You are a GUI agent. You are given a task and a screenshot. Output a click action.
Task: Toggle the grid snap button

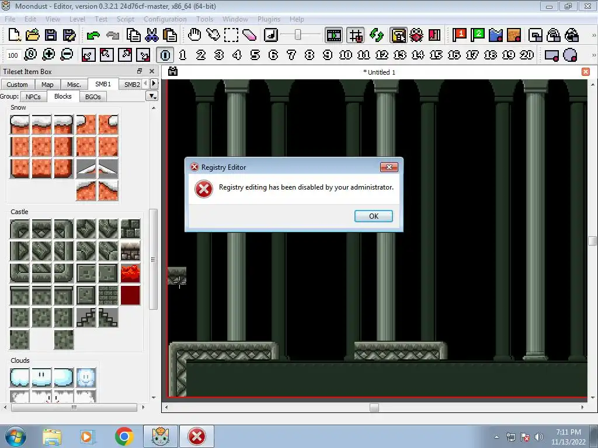click(356, 36)
